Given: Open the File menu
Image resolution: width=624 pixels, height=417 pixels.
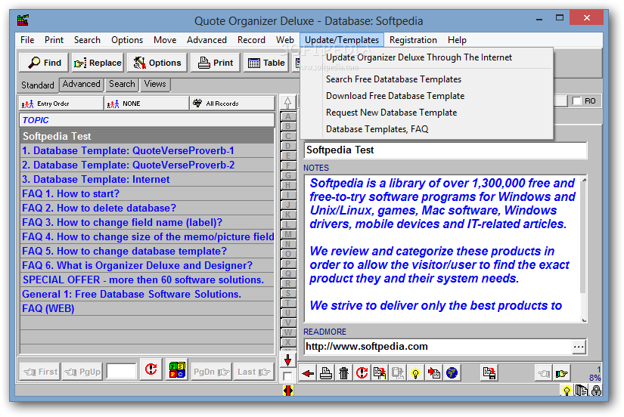Looking at the screenshot, I should click(27, 40).
